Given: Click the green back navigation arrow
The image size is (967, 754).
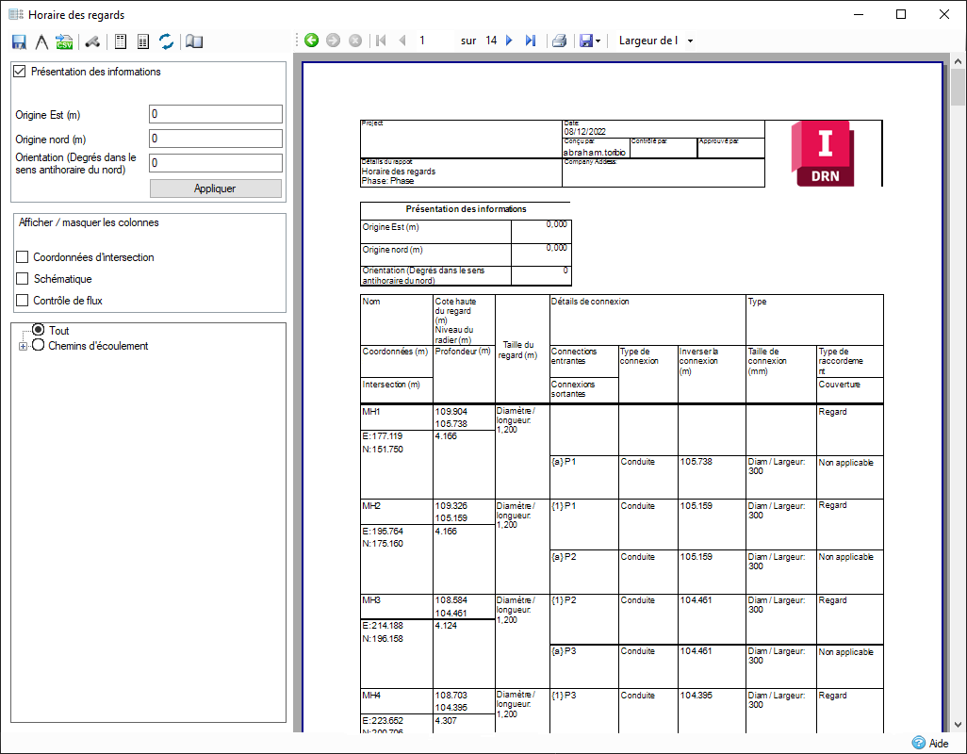Looking at the screenshot, I should coord(311,41).
